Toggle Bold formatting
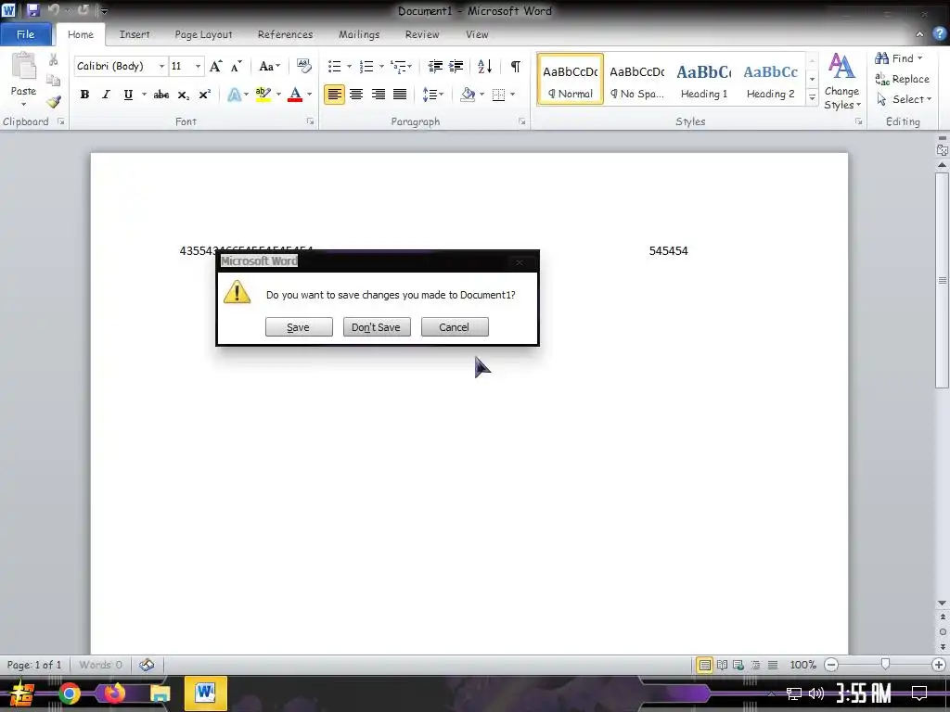Screen dimensions: 950x712 click(x=84, y=95)
